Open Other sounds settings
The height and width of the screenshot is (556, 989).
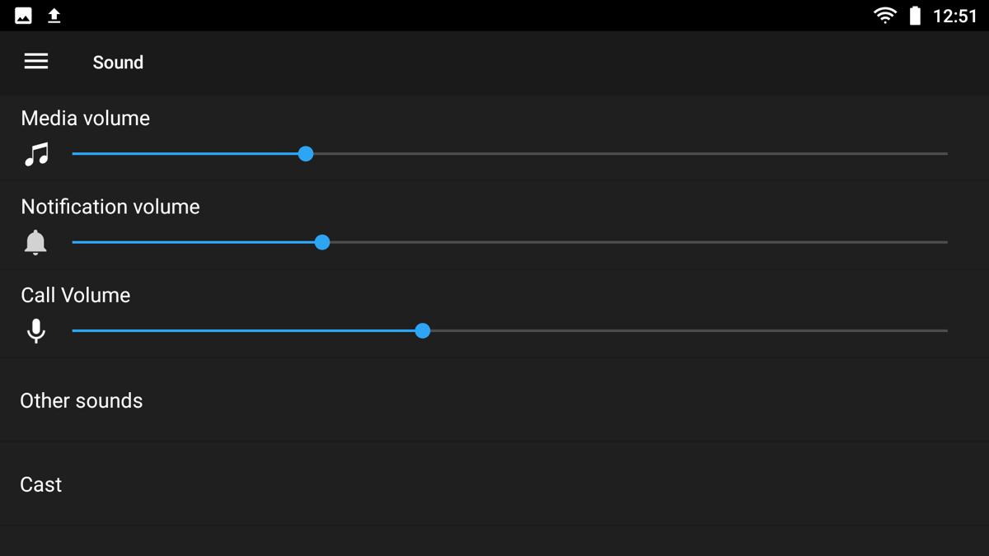tap(494, 400)
